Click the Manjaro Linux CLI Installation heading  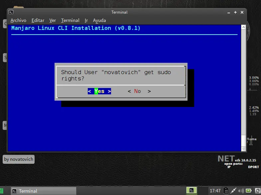(76, 28)
